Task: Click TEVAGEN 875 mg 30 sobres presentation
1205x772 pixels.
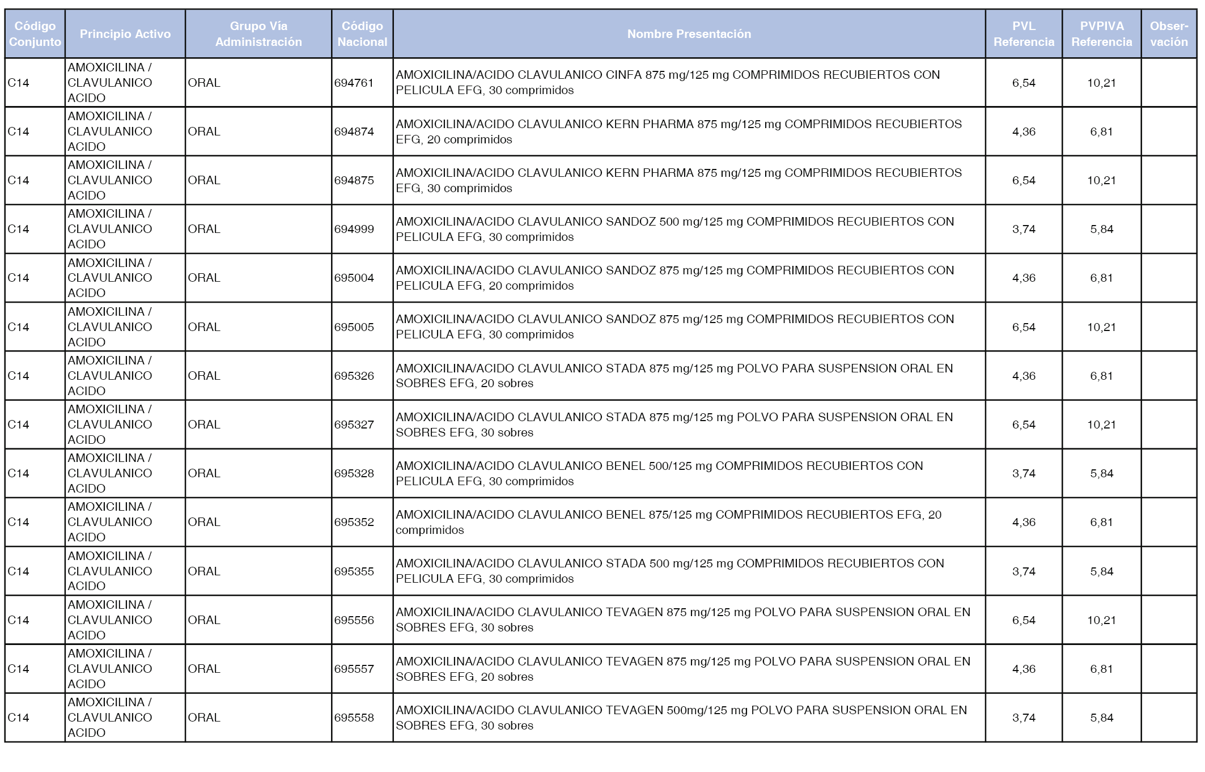Action: pos(683,620)
